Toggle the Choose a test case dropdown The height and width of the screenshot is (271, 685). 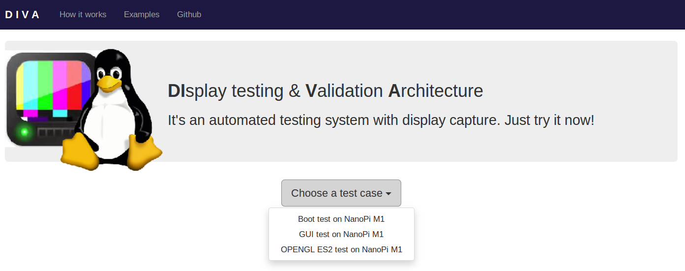(337, 193)
